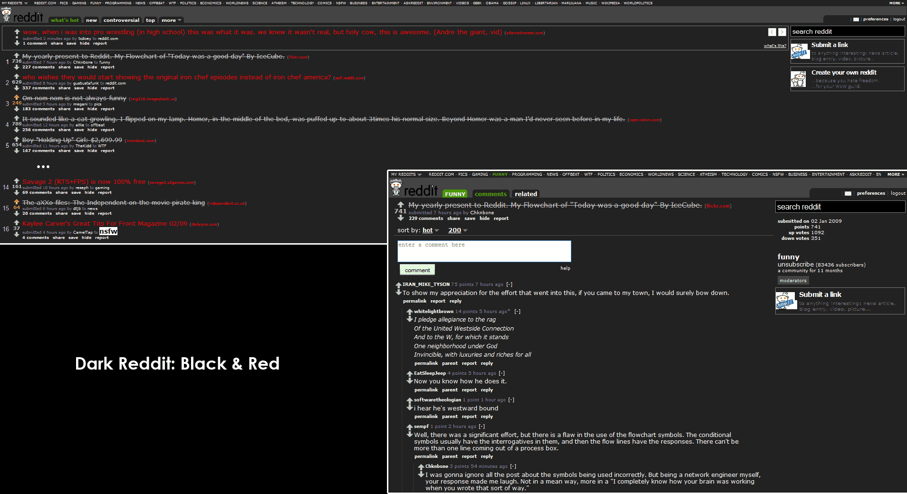Downvote the Iron Chef episodes post
The image size is (907, 494).
click(x=17, y=88)
